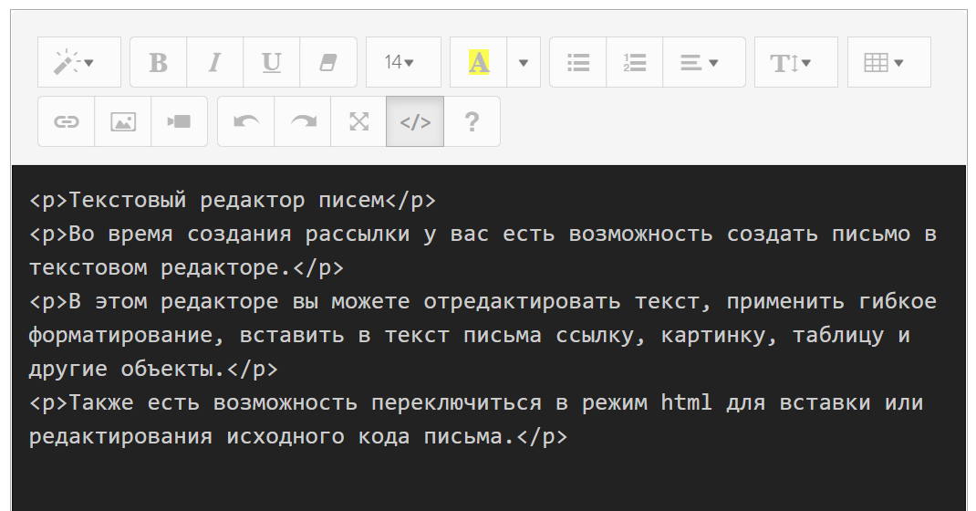Switch editor to fullscreen mode
This screenshot has width=976, height=511.
coord(358,121)
